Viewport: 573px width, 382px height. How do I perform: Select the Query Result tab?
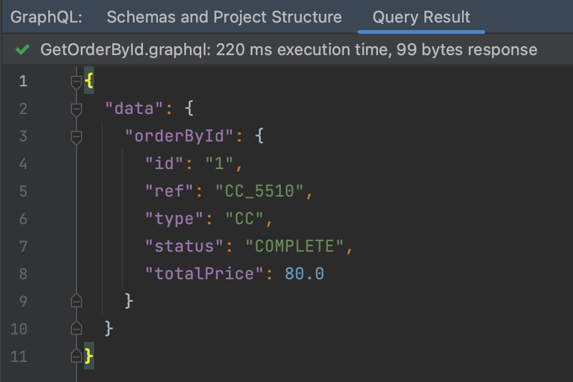coord(421,17)
